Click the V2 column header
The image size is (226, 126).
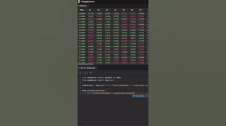[x=98, y=10]
